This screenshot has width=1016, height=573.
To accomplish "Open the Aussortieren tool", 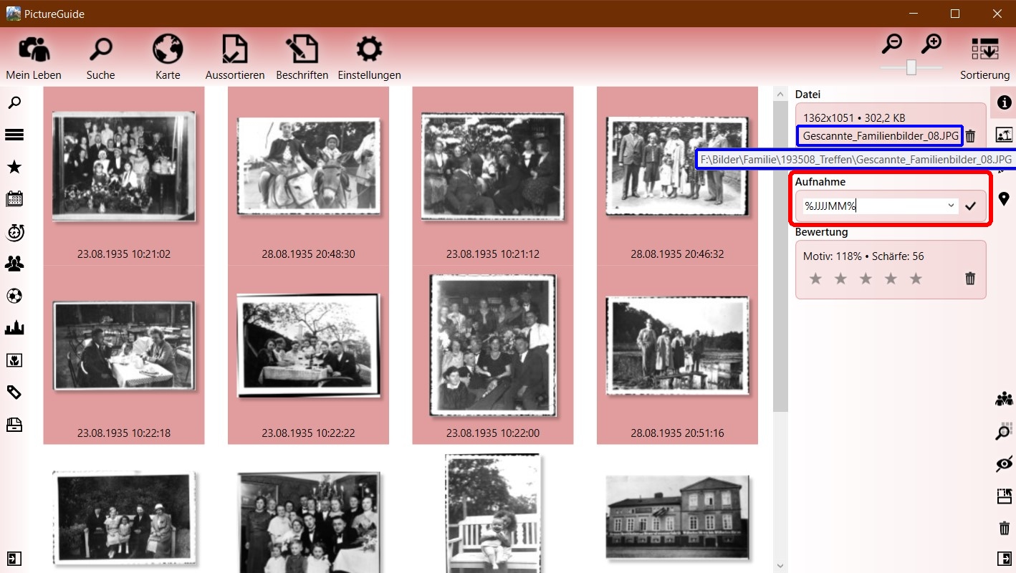I will pyautogui.click(x=235, y=57).
